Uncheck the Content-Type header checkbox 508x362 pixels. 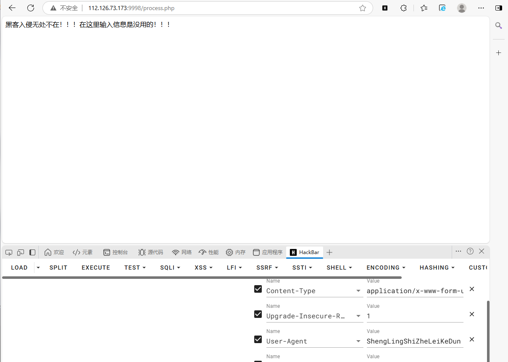point(258,289)
